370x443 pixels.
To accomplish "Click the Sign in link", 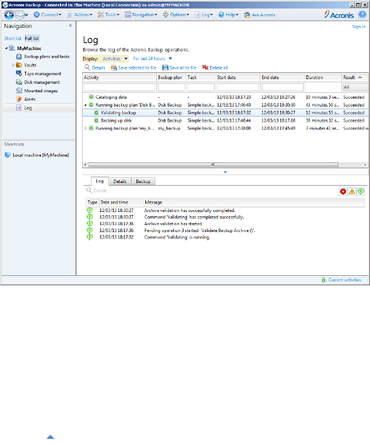I will click(x=359, y=26).
